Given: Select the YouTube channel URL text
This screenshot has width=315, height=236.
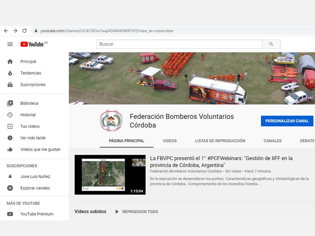Looking at the screenshot, I should pos(107,31).
